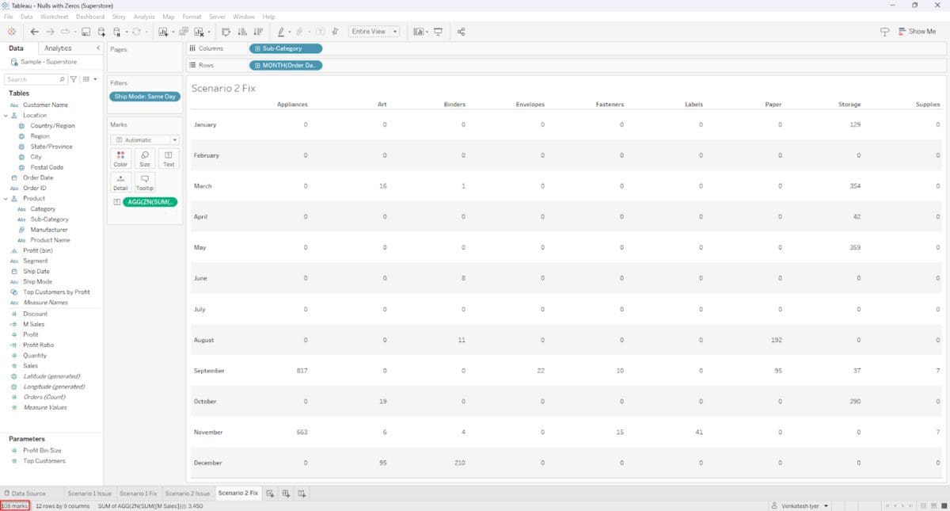Undo last action with the back arrow
The image size is (950, 511).
click(x=34, y=32)
